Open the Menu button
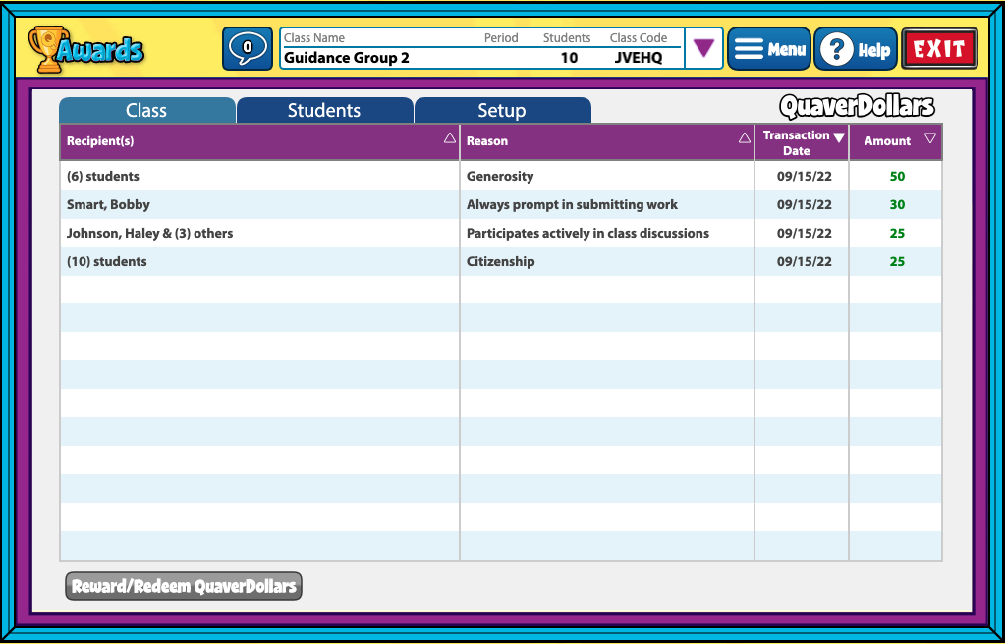 [x=769, y=49]
